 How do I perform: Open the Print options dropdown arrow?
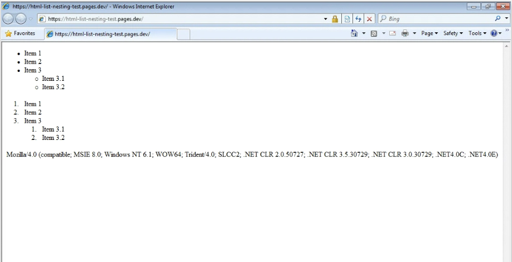(x=414, y=33)
